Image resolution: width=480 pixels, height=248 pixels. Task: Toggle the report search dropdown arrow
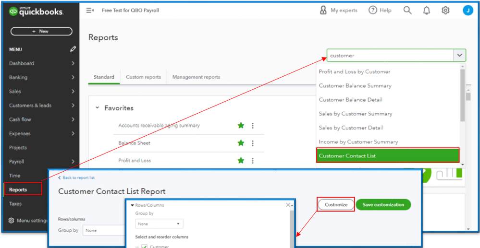click(x=459, y=55)
